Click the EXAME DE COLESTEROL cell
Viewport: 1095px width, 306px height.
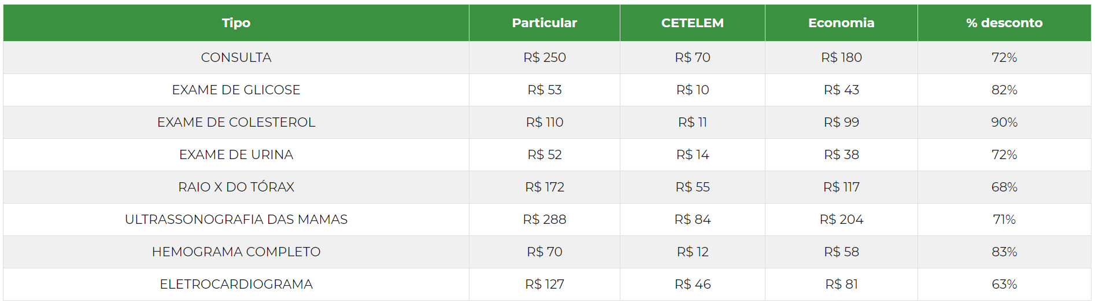coord(236,122)
